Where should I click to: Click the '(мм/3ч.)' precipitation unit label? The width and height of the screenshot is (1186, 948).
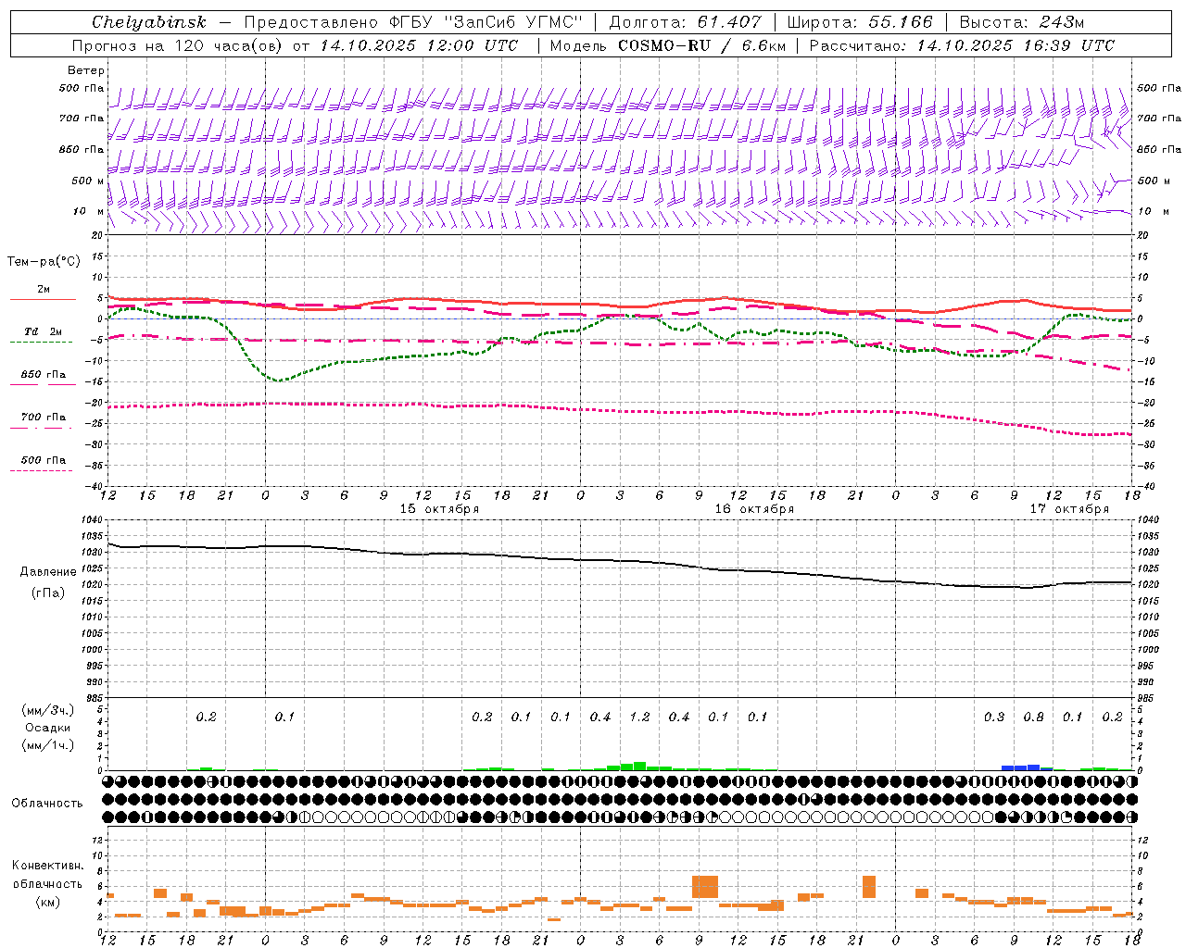(x=48, y=710)
